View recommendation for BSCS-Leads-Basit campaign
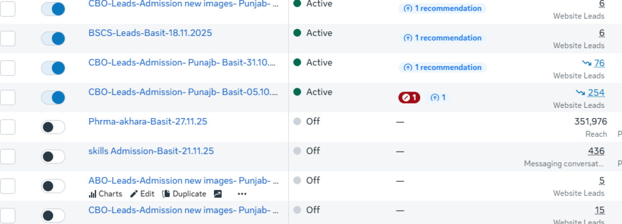The height and width of the screenshot is (224, 622). tap(443, 38)
